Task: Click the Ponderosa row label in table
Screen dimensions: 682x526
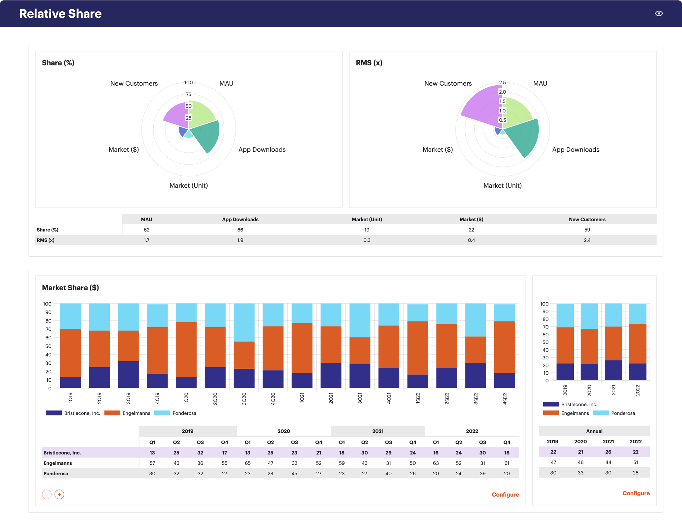Action: pyautogui.click(x=56, y=474)
